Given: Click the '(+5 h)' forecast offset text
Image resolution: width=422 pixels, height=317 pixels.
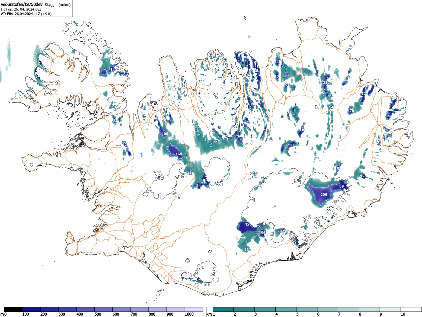Looking at the screenshot, I should [46, 14].
